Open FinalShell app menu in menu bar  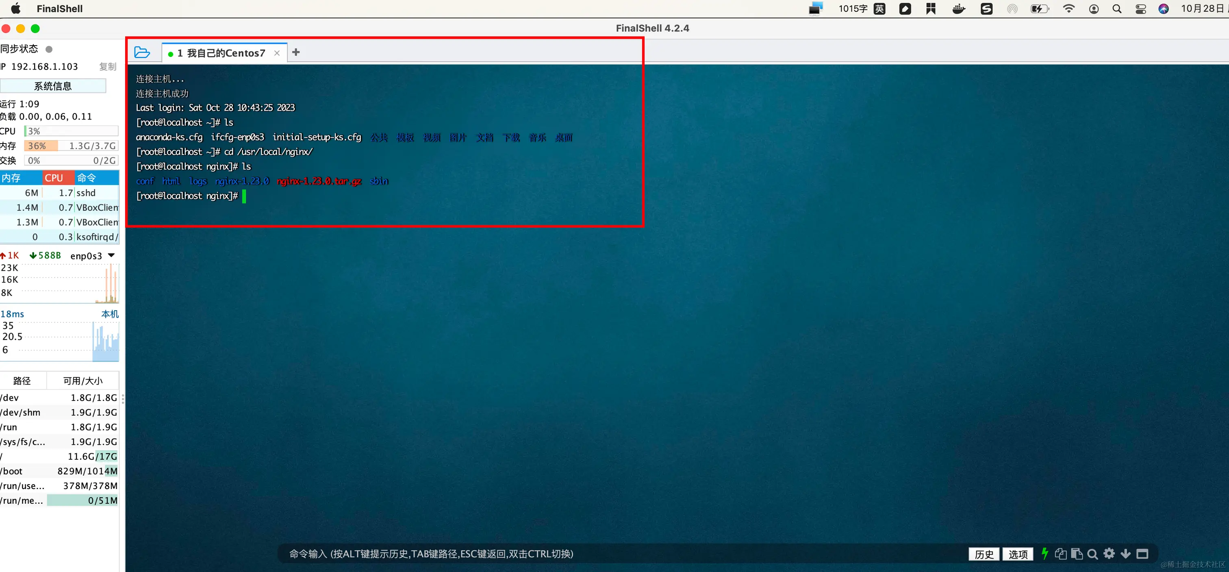click(60, 9)
